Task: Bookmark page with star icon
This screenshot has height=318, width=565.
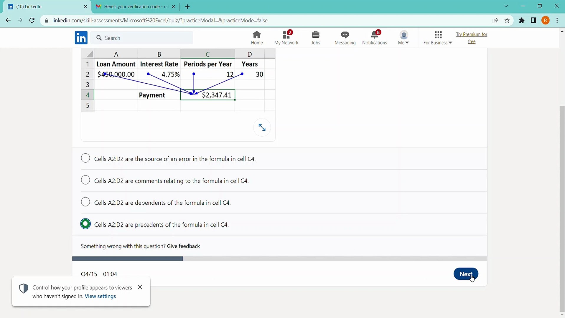Action: coord(507,21)
